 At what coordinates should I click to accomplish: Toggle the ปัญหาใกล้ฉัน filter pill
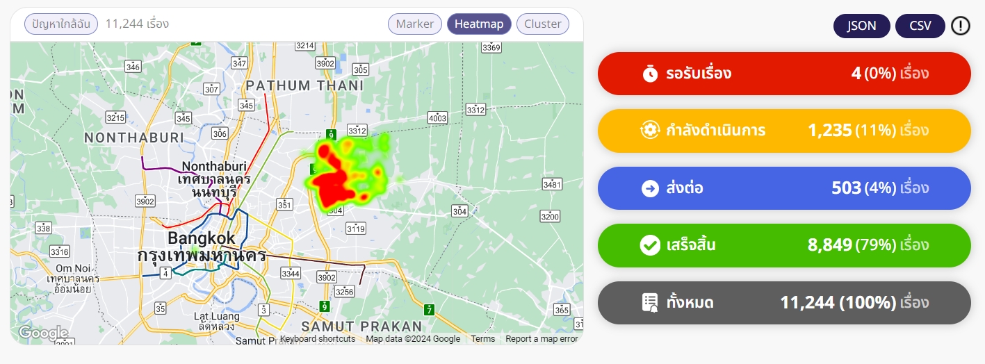pyautogui.click(x=61, y=24)
